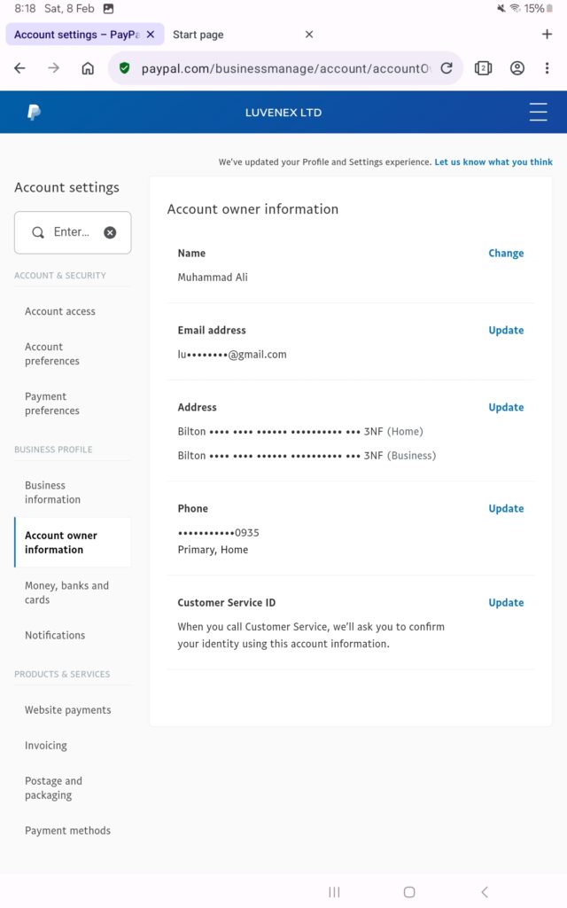Clear the settings search field
Image resolution: width=567 pixels, height=908 pixels.
click(110, 232)
